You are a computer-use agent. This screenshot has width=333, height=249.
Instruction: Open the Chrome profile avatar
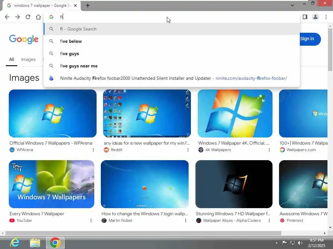point(315,17)
